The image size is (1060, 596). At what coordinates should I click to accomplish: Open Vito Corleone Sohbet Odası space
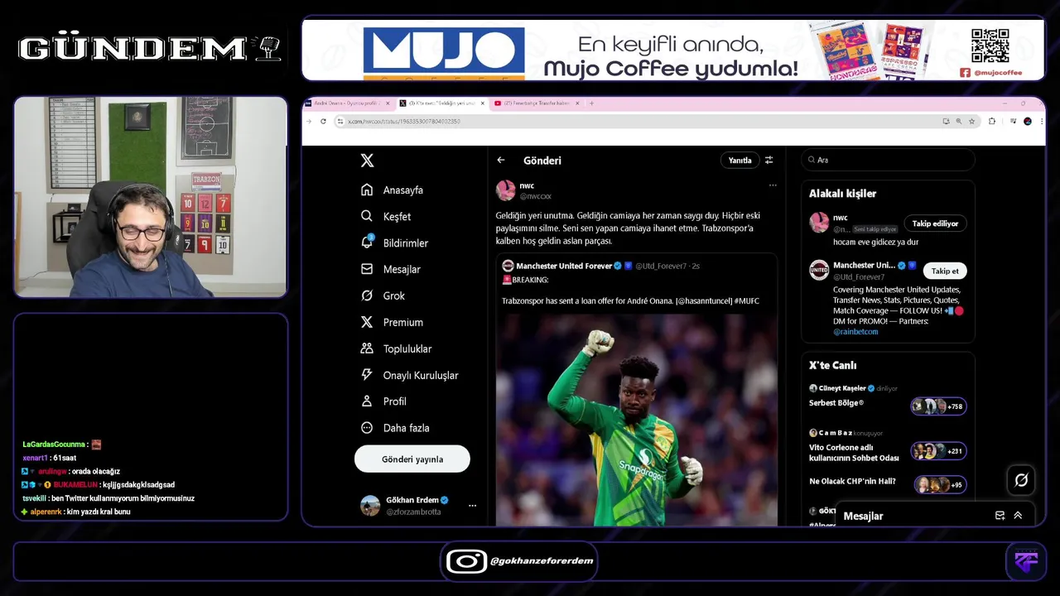(854, 453)
